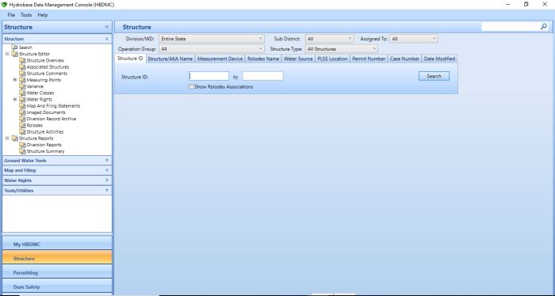The height and width of the screenshot is (296, 555).
Task: Open the File menu
Action: 11,15
